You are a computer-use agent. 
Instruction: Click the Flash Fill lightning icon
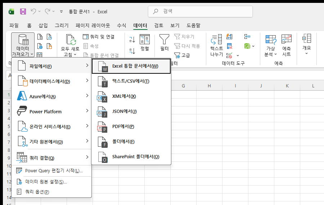[x=229, y=37]
